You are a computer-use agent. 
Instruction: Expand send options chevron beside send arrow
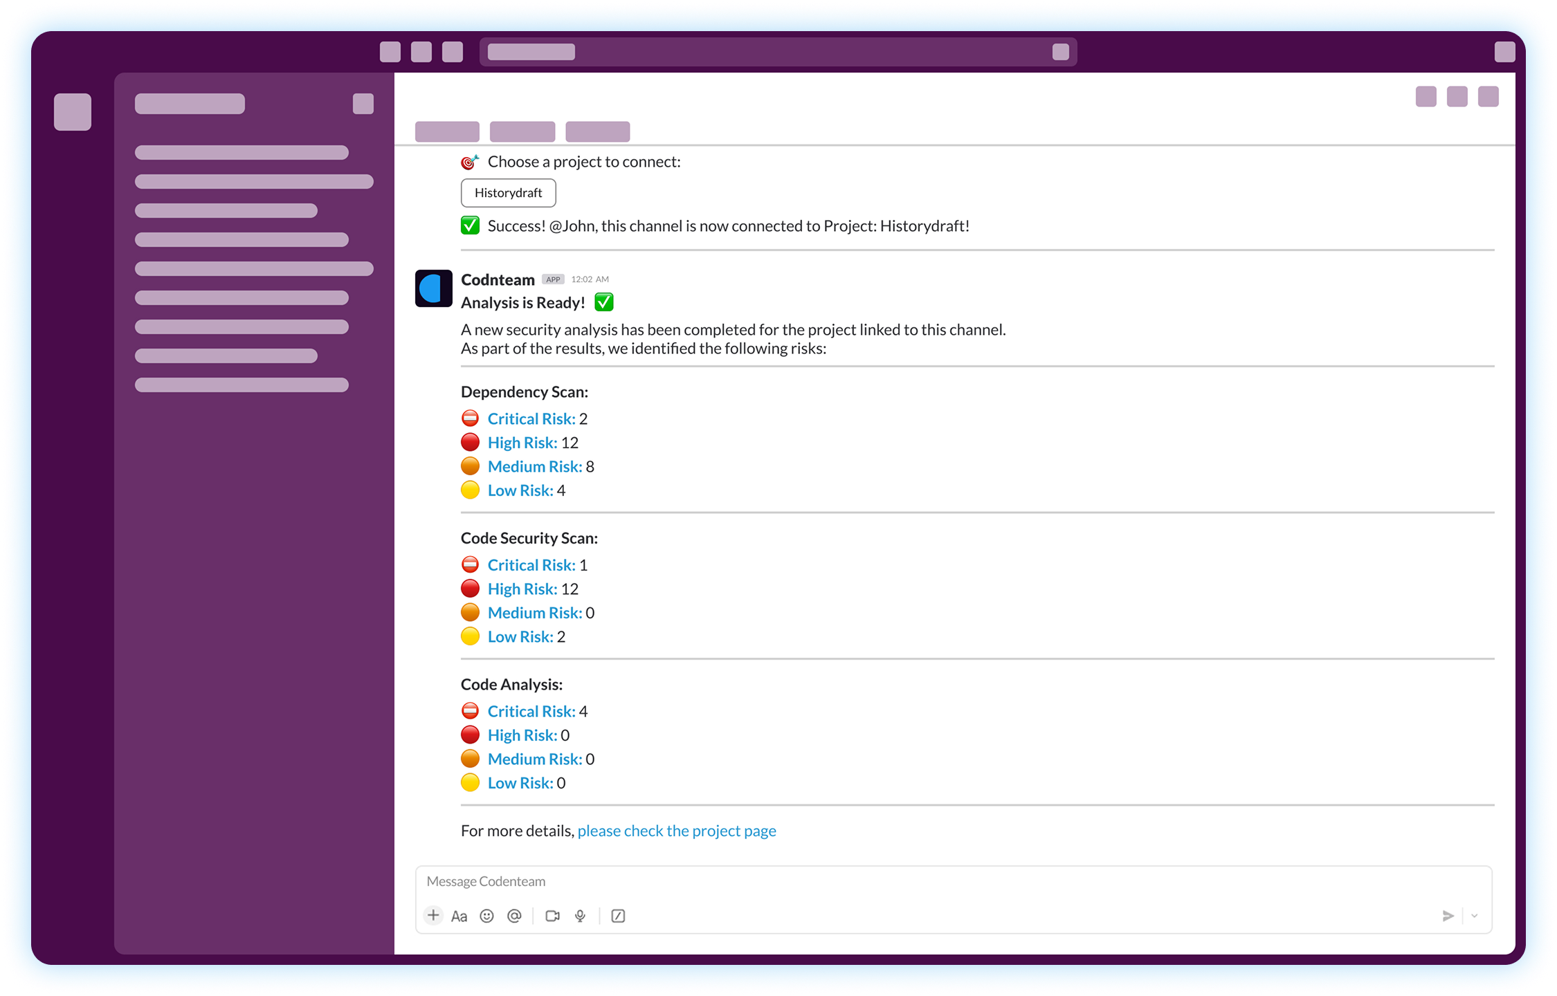click(x=1475, y=916)
